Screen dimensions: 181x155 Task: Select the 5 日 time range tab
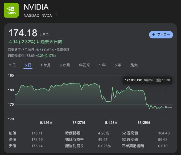[x=28, y=65]
